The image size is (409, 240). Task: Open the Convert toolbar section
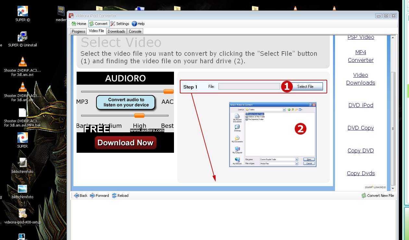(99, 24)
